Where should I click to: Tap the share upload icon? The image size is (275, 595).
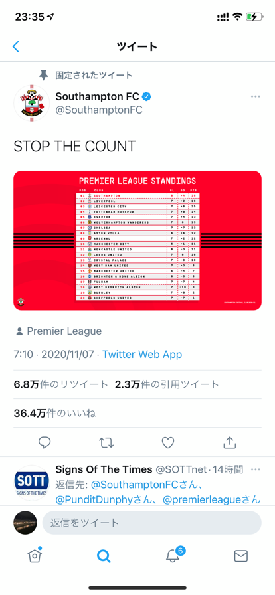[230, 442]
